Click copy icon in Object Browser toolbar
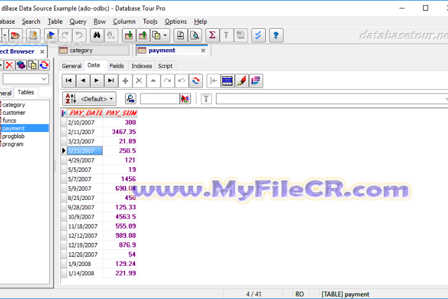448x299 pixels. click(x=32, y=65)
